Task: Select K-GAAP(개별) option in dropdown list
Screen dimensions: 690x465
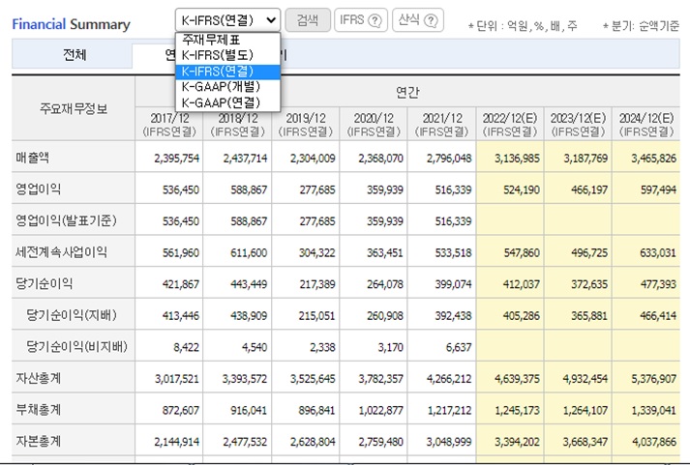Action: coord(227,87)
